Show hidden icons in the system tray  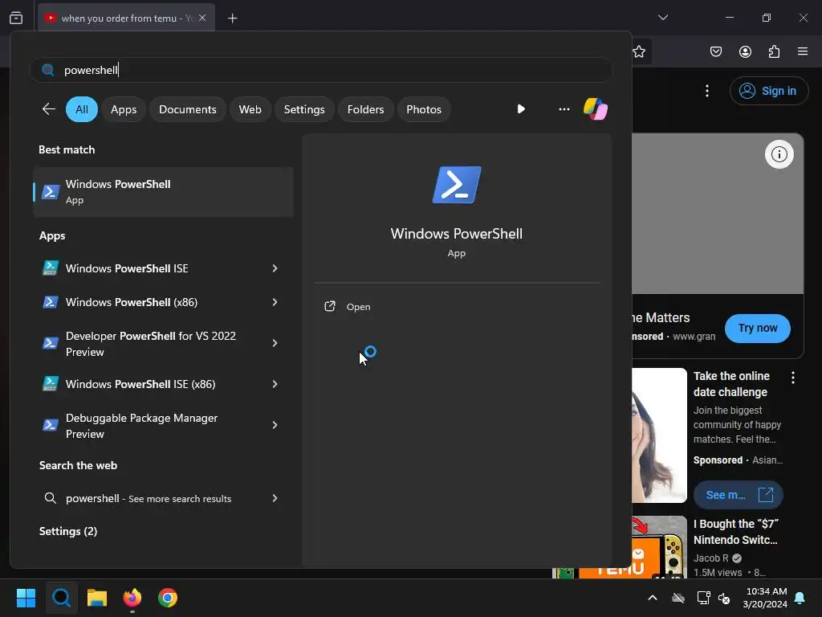(x=653, y=598)
